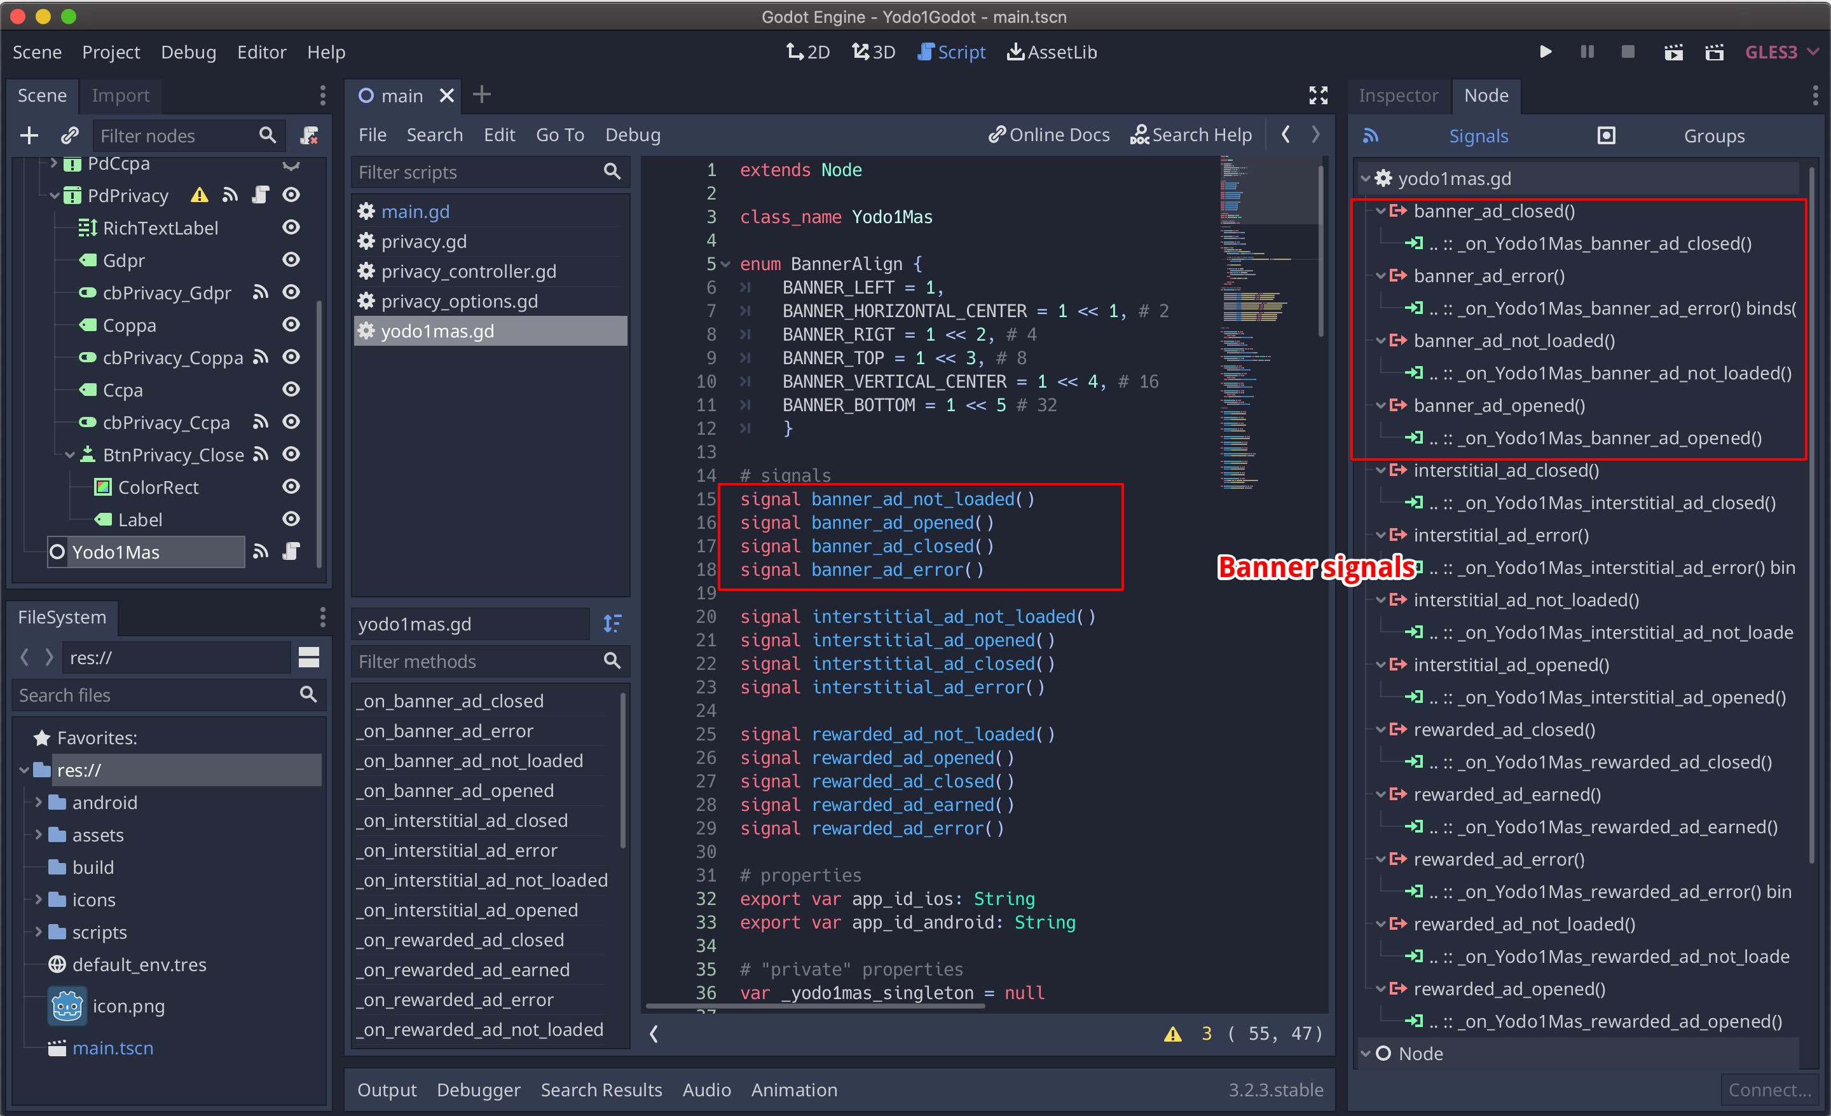Toggle Gdpr node eye icon

pos(291,260)
